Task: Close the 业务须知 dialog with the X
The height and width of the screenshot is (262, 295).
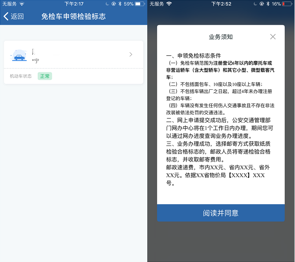Action: (273, 37)
